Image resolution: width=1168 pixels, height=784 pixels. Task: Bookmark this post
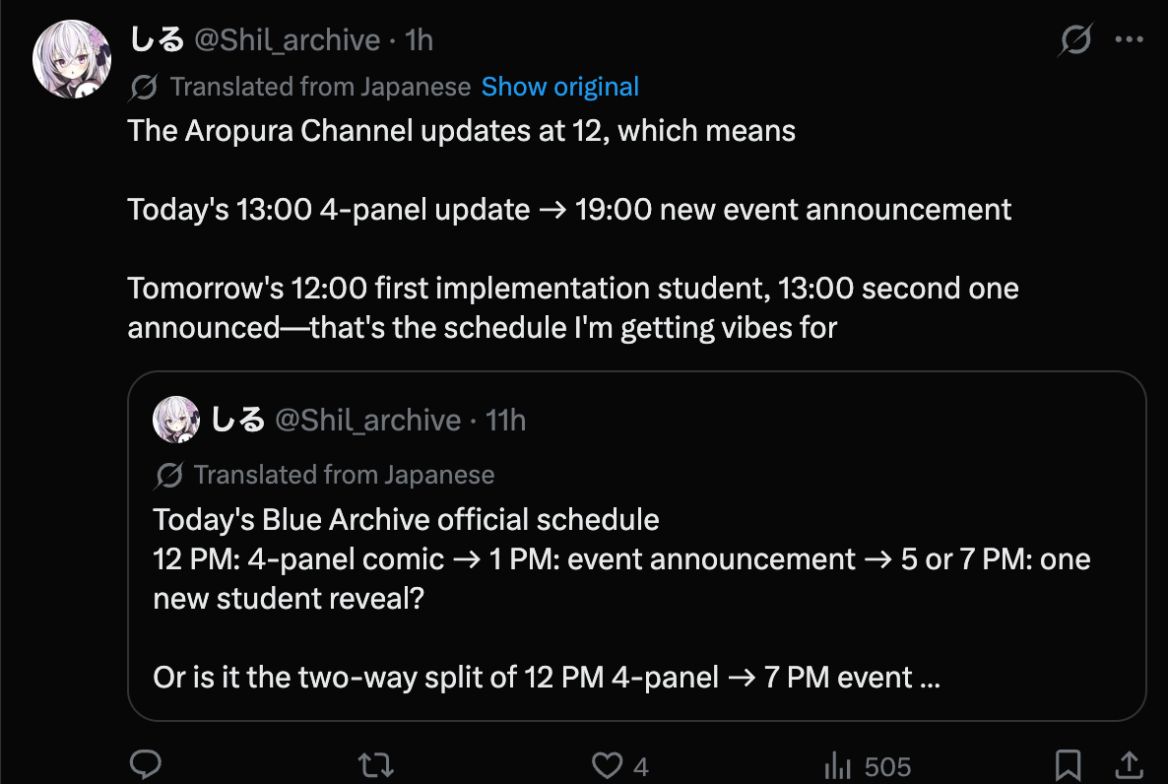click(x=1069, y=765)
